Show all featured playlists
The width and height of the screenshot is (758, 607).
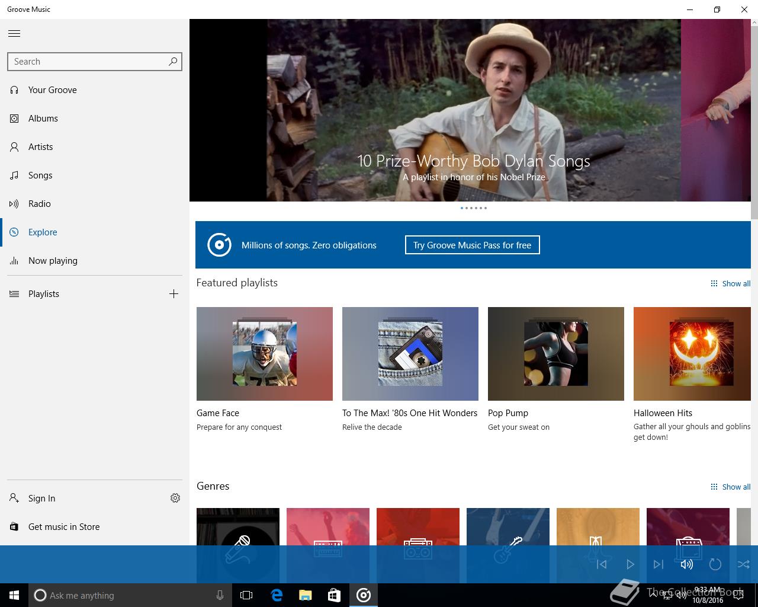(731, 284)
